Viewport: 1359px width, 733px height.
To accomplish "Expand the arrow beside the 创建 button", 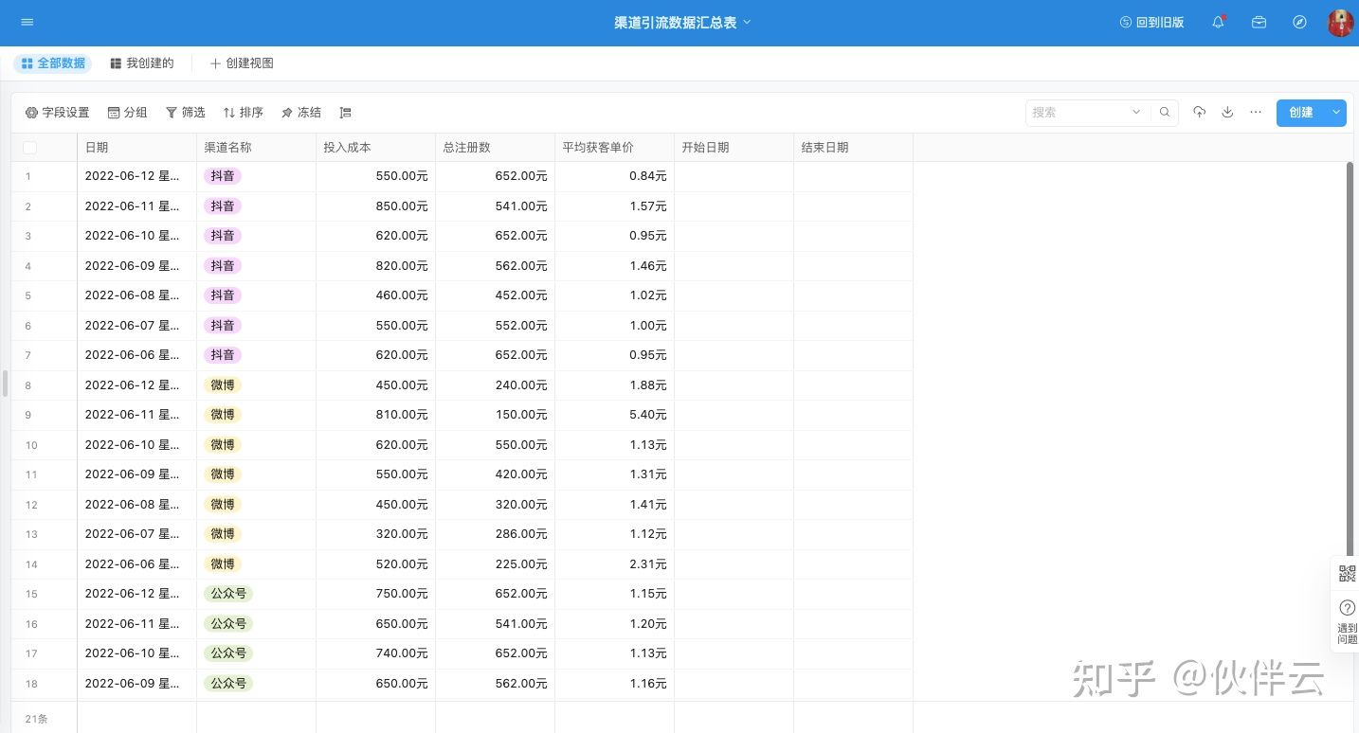I will tap(1337, 113).
